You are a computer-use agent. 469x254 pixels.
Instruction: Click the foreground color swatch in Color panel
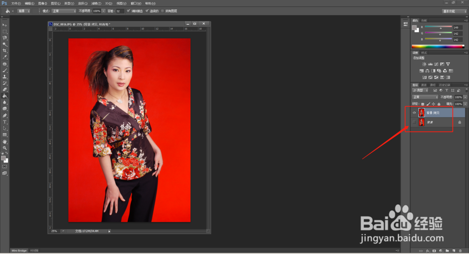(x=414, y=28)
